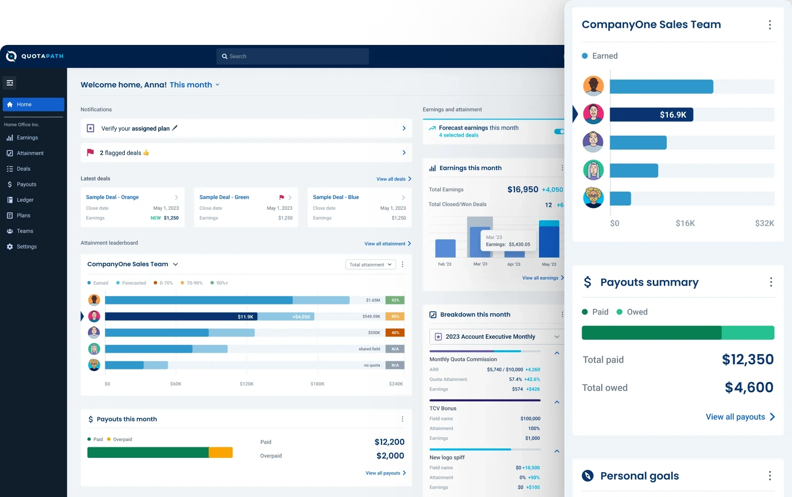Collapse Monthly Quota Commission section chevron
The image size is (792, 497).
(557, 353)
